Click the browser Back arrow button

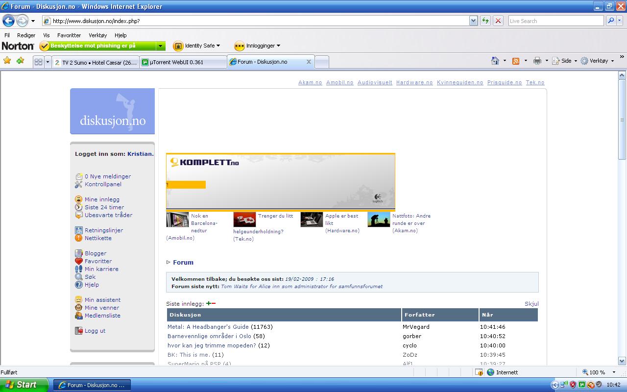point(9,21)
